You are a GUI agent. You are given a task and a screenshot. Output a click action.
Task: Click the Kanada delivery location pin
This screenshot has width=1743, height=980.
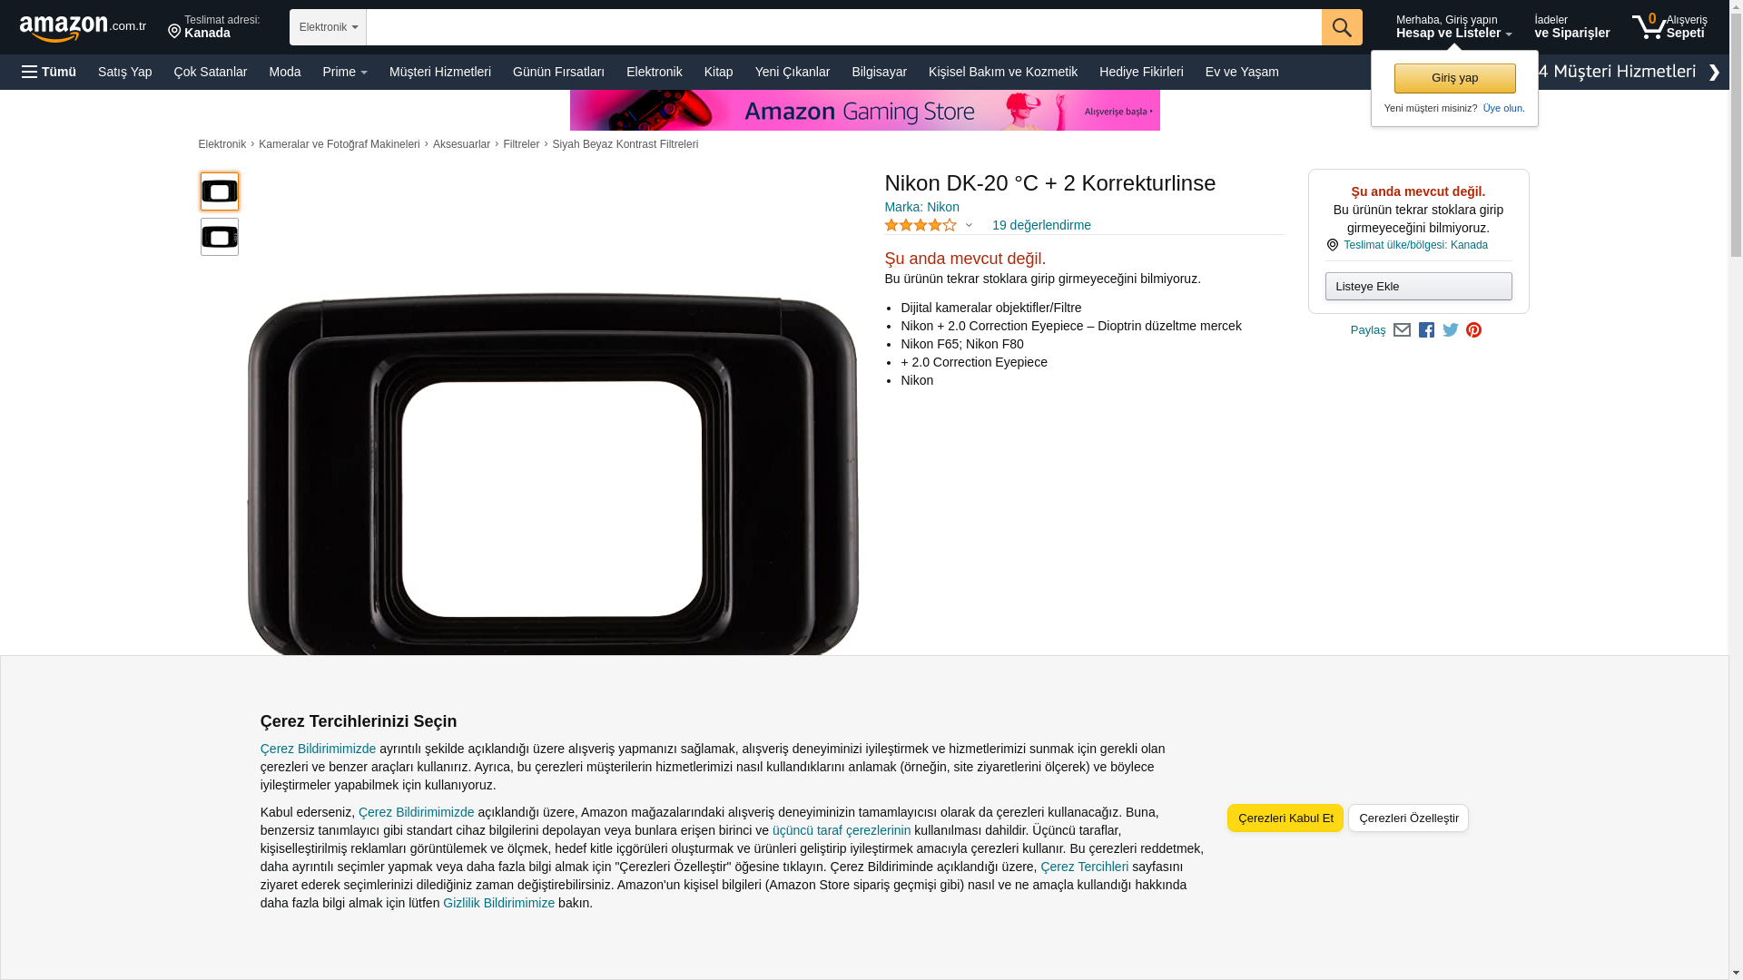[174, 32]
